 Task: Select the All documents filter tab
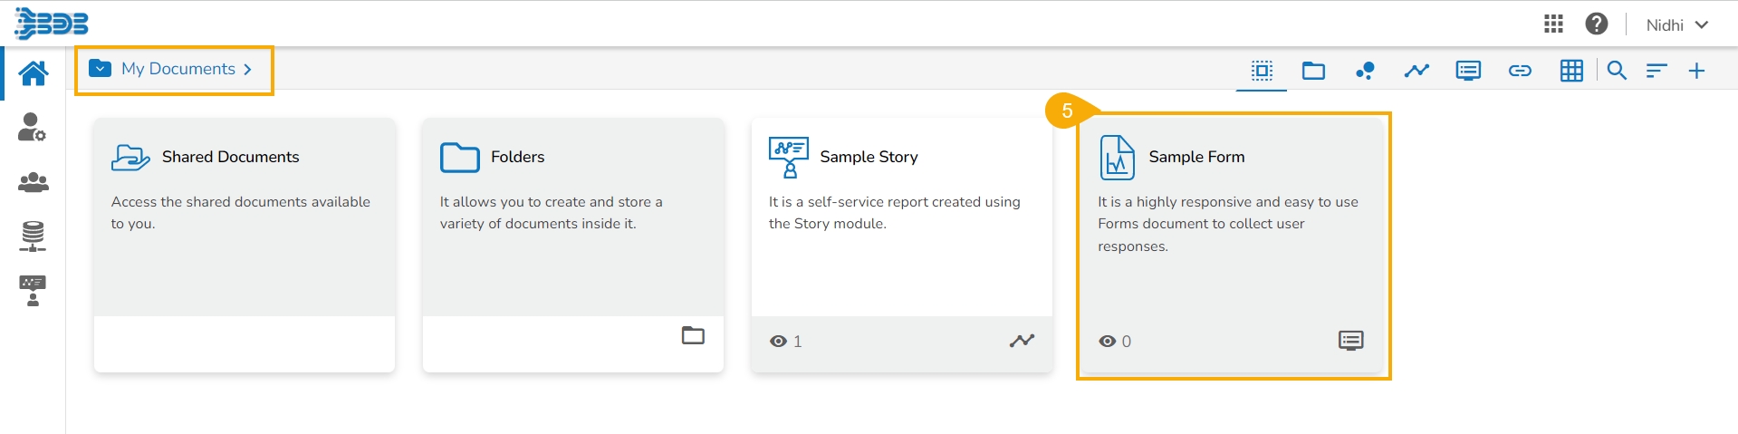[x=1262, y=71]
